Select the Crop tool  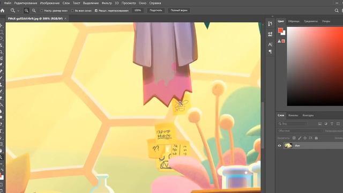click(1, 52)
